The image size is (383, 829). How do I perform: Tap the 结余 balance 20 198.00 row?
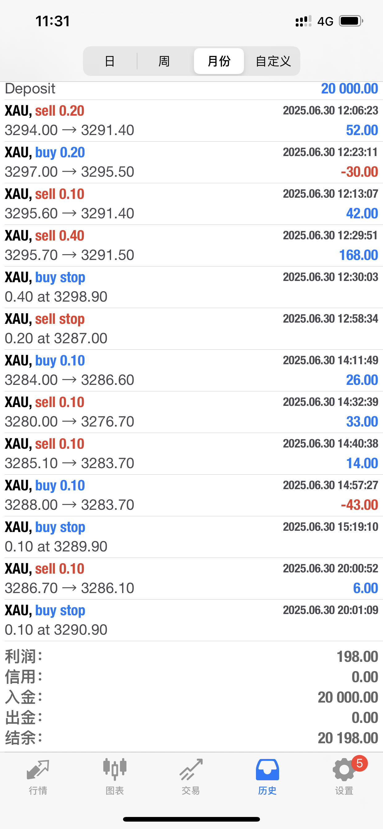click(x=191, y=738)
